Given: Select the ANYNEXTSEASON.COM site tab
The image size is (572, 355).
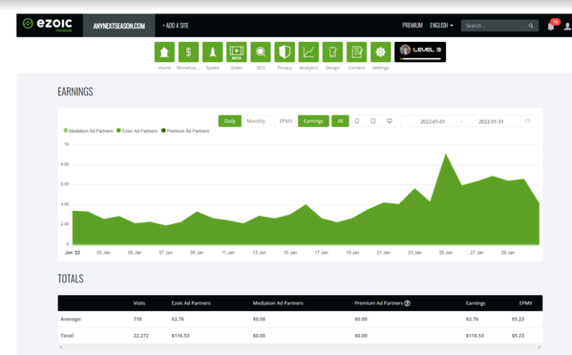Looking at the screenshot, I should (119, 26).
